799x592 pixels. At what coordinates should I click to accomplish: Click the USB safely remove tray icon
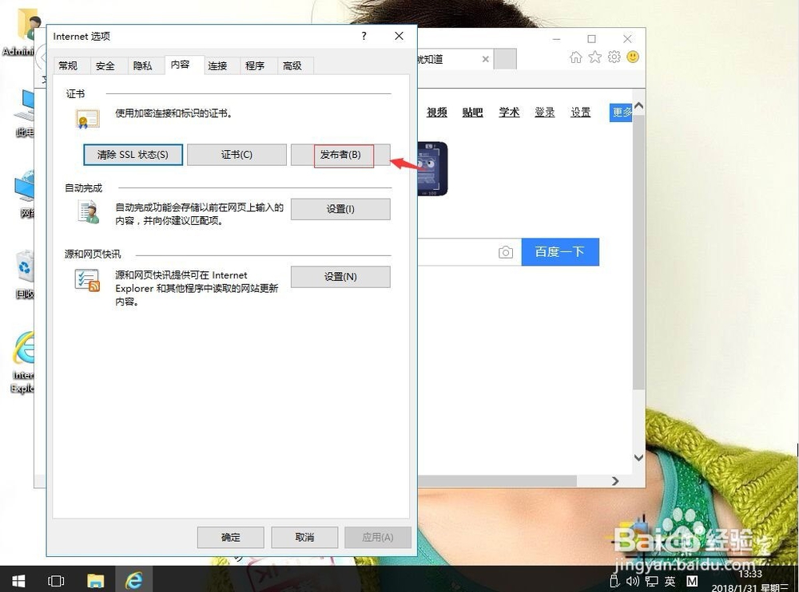tap(614, 582)
